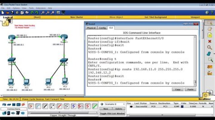
Task: Click the connections list horizontal scrollbar
Action: (59, 113)
